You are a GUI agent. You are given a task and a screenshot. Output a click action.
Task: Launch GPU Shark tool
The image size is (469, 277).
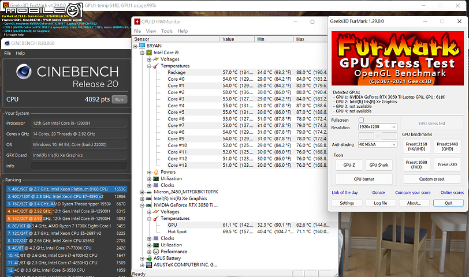[379, 165]
